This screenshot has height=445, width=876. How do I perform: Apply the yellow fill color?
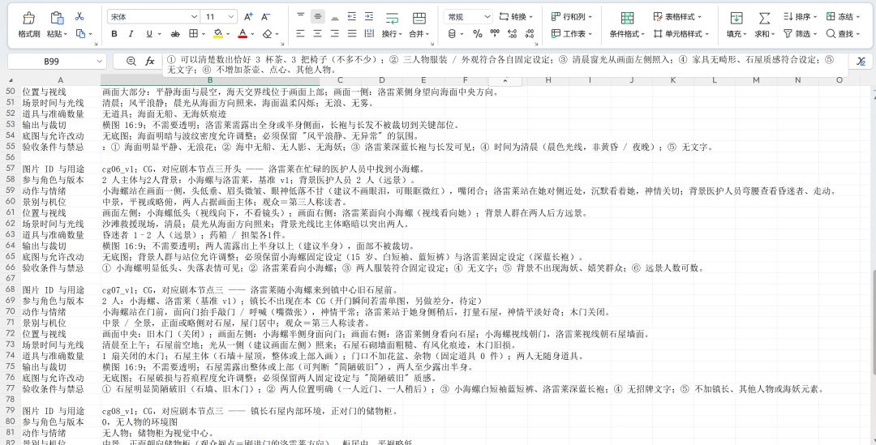[218, 34]
